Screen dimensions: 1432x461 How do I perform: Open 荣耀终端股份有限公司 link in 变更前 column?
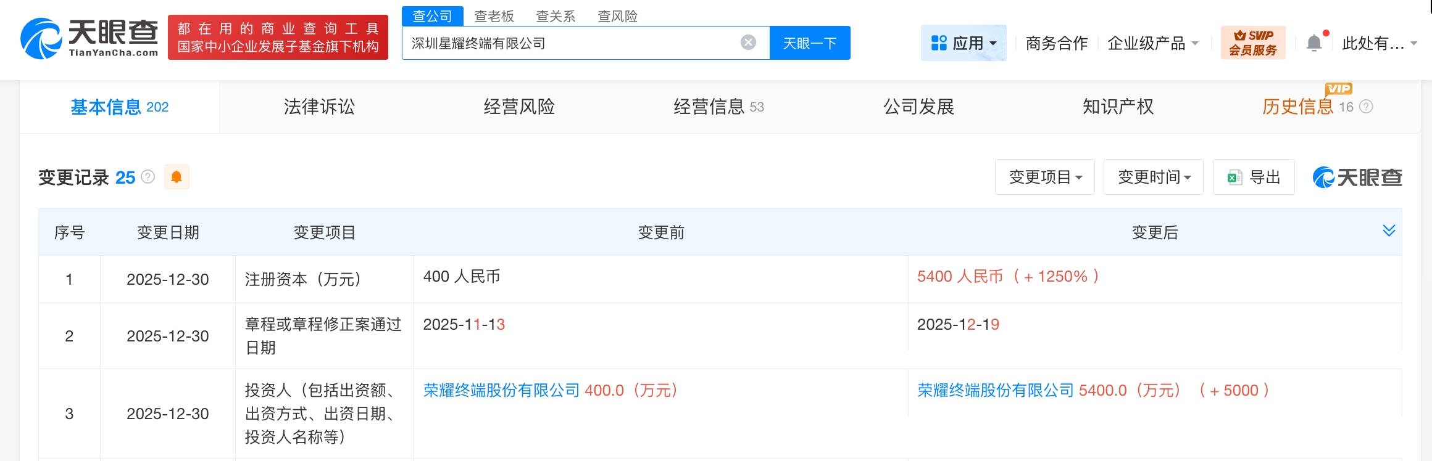pyautogui.click(x=501, y=391)
